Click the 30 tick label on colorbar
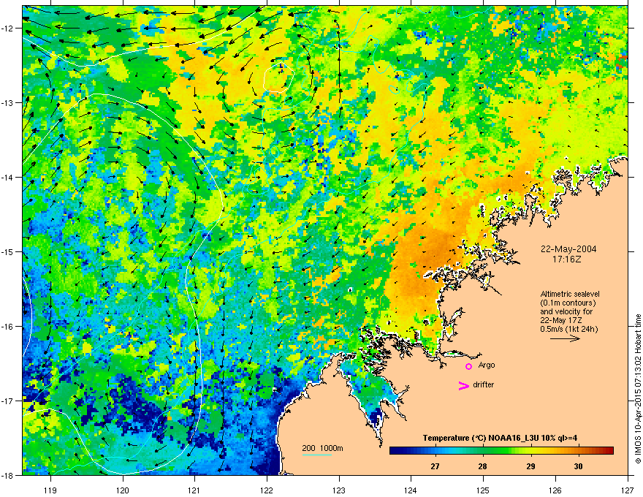 coord(578,466)
